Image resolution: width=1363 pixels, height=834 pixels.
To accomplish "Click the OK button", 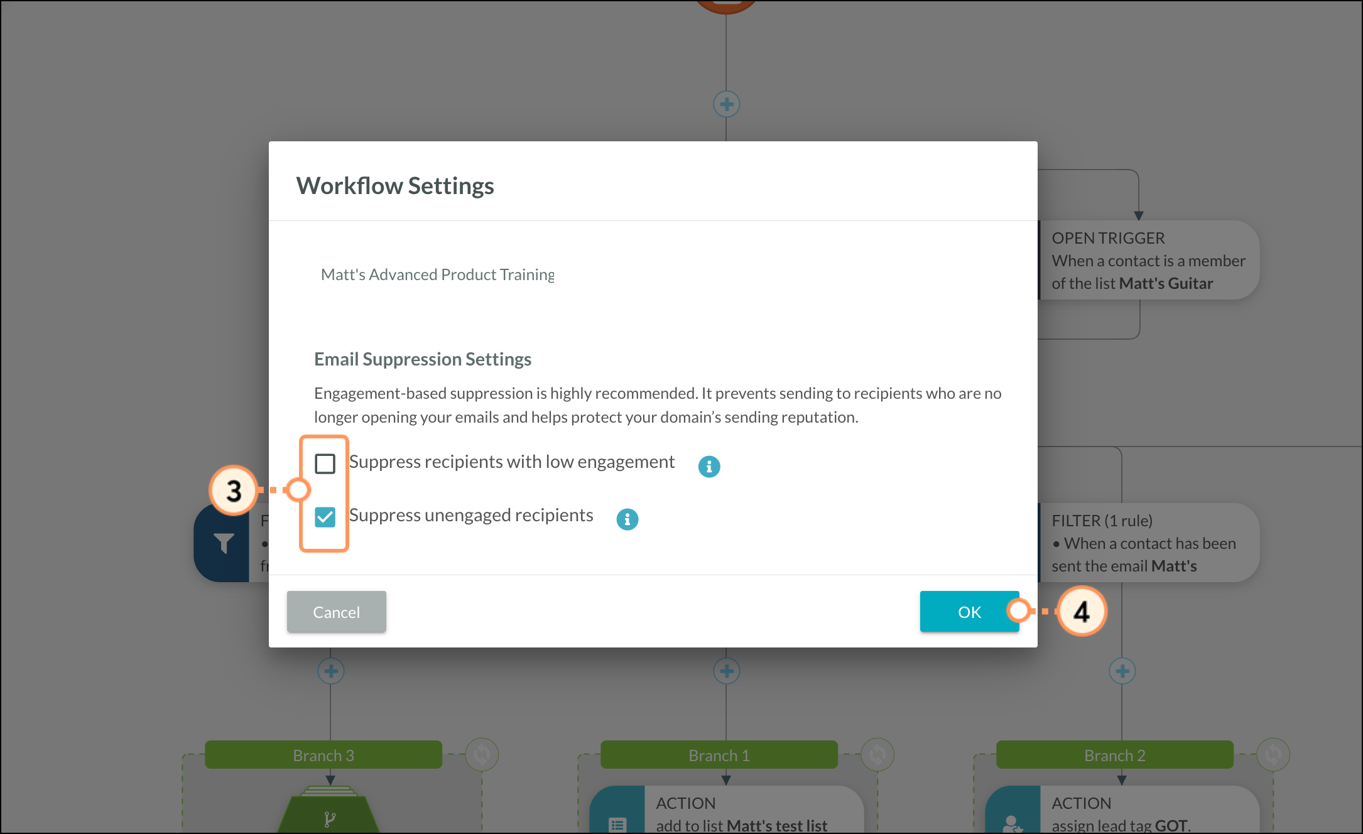I will pyautogui.click(x=969, y=612).
